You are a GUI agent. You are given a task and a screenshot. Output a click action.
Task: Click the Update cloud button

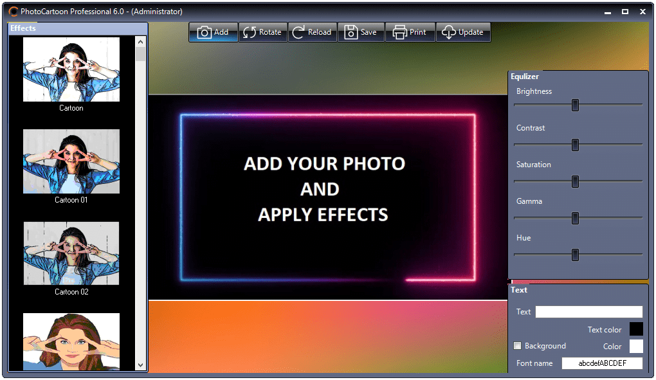463,32
